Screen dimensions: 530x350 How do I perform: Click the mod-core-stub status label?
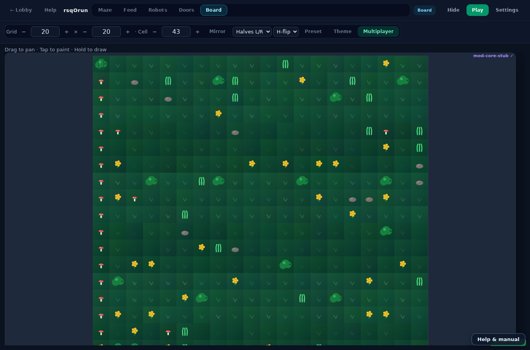coord(493,56)
